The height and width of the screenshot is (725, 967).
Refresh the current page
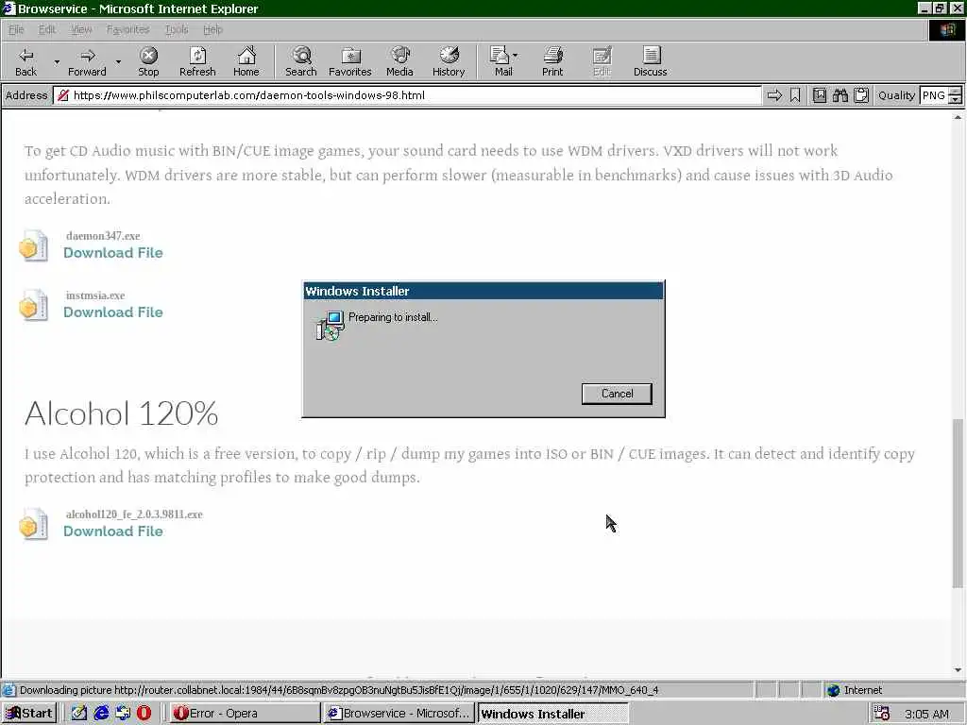click(197, 61)
